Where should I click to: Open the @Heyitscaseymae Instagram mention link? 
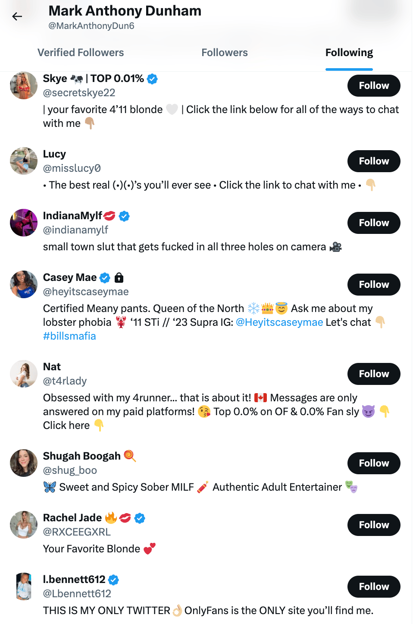click(279, 322)
